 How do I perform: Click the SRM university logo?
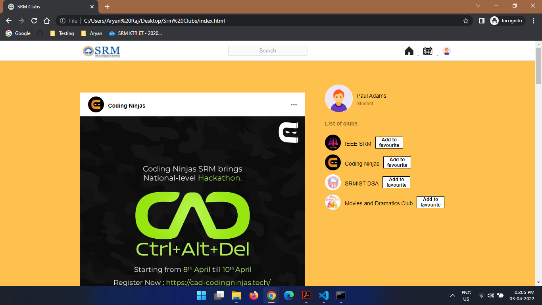click(x=101, y=51)
